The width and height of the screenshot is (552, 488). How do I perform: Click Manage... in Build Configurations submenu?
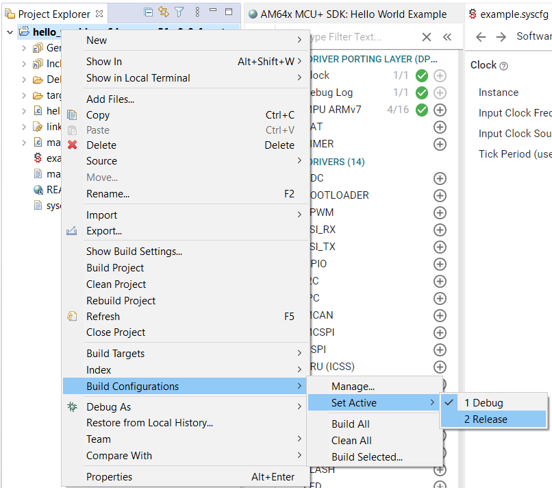pyautogui.click(x=353, y=387)
